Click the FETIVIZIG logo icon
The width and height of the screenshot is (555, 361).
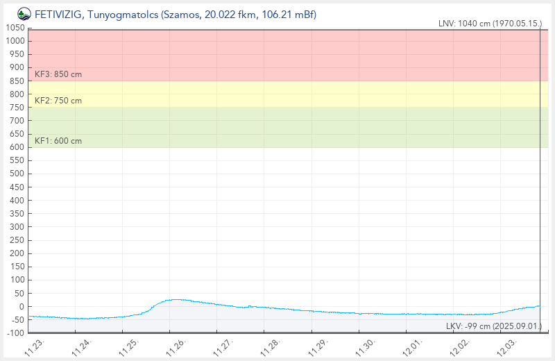pyautogui.click(x=24, y=14)
